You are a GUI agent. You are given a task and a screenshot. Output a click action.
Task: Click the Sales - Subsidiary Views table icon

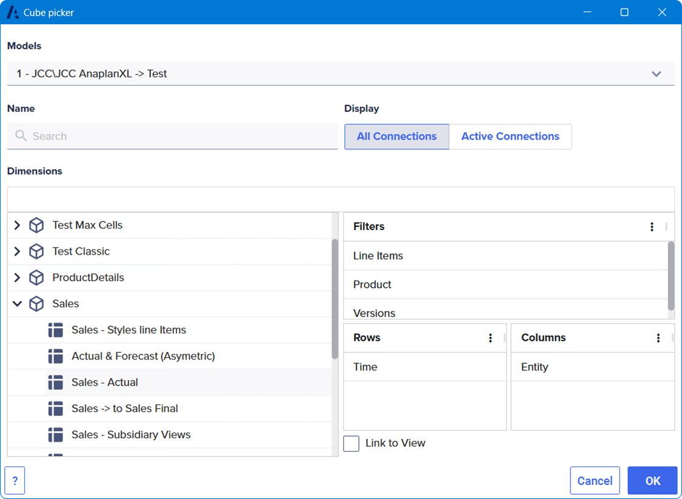(56, 435)
